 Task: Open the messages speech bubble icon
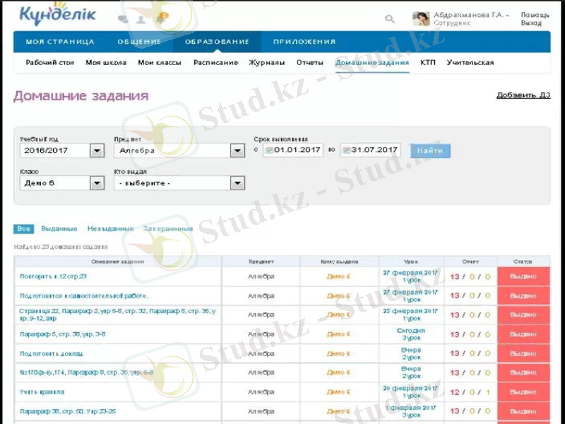point(124,19)
